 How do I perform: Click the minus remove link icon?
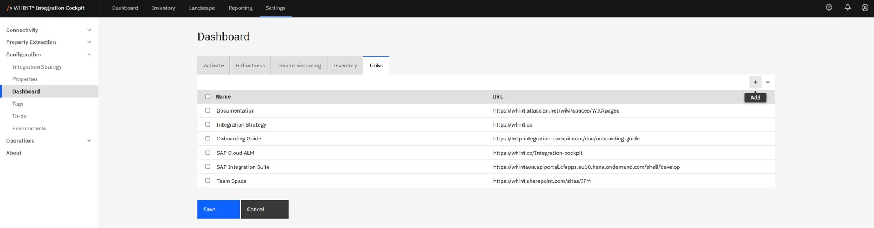click(x=768, y=82)
